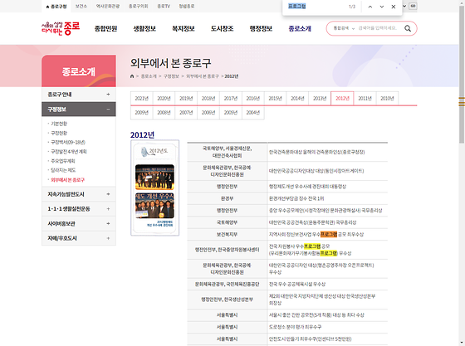Click the 외부에서 본 종로구 page title
The width and height of the screenshot is (465, 346).
170,63
